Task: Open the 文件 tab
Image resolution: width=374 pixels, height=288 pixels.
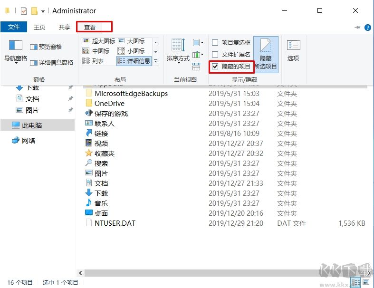Action: 14,27
